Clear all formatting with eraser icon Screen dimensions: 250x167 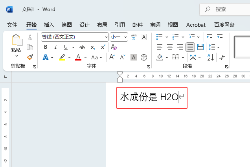(114, 47)
